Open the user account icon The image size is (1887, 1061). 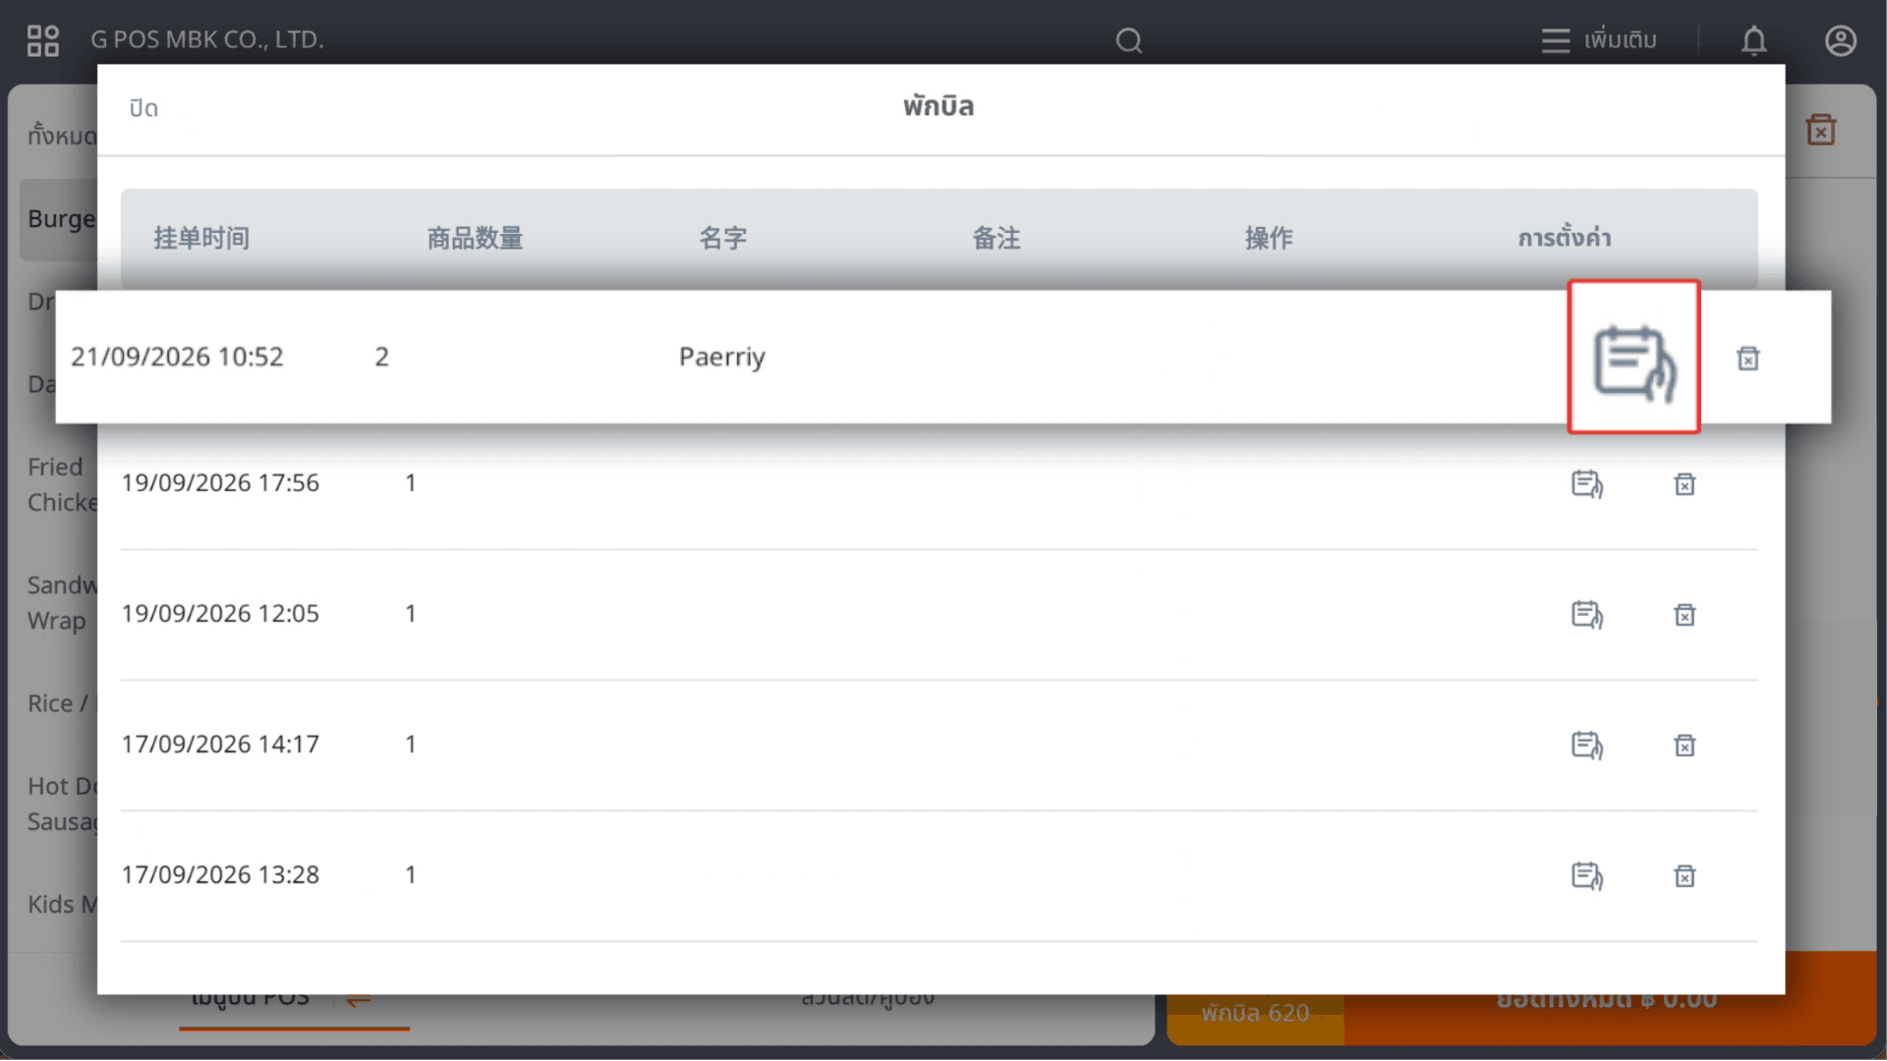point(1840,40)
